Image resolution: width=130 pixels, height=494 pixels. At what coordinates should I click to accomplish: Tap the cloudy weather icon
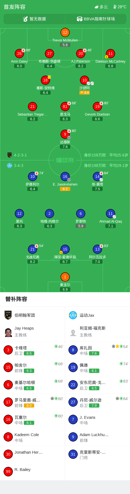[x=97, y=7]
